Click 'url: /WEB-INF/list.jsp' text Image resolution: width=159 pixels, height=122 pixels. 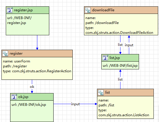120,66
